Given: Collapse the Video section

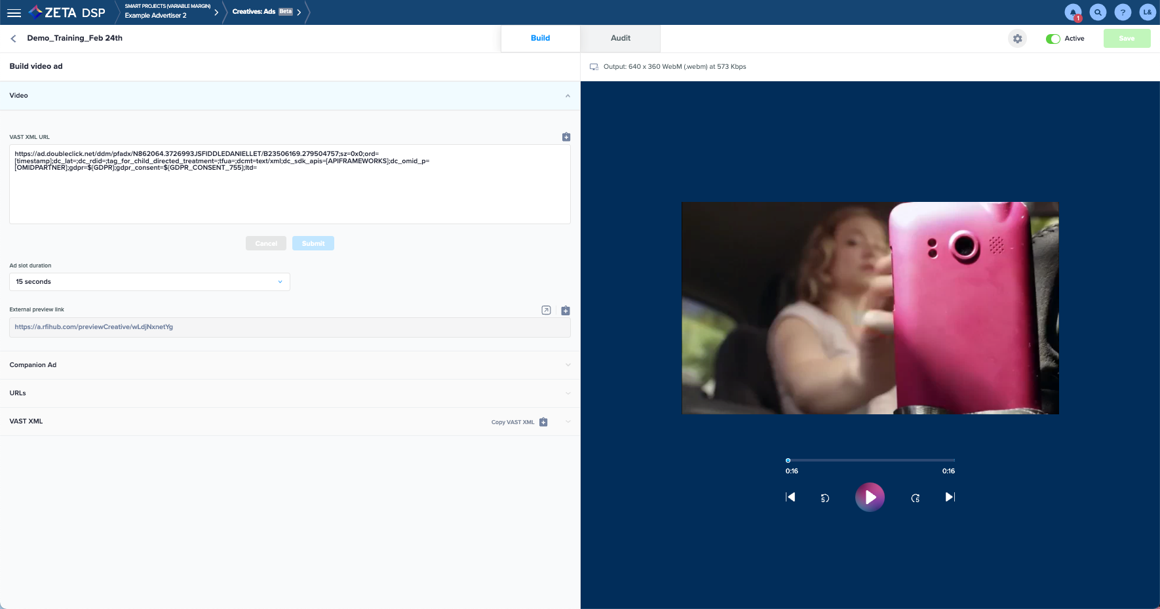Looking at the screenshot, I should [568, 96].
